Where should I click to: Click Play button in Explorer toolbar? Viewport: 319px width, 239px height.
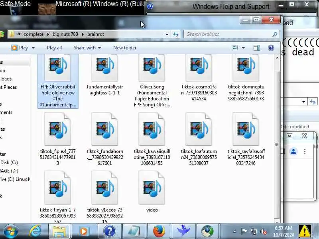(x=20, y=48)
